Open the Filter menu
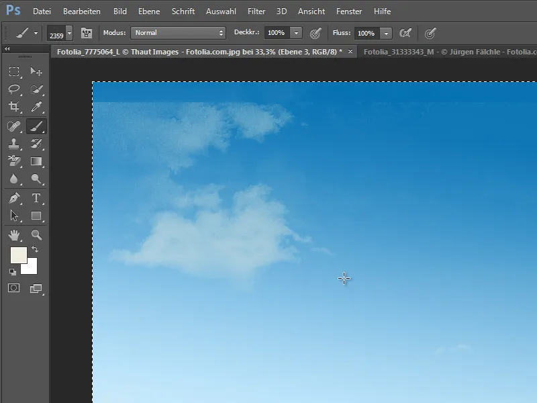Viewport: 537px width, 403px height. [256, 11]
